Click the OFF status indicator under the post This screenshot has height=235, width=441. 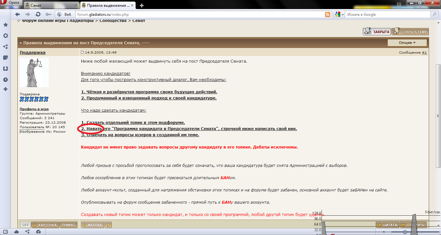coord(25,225)
